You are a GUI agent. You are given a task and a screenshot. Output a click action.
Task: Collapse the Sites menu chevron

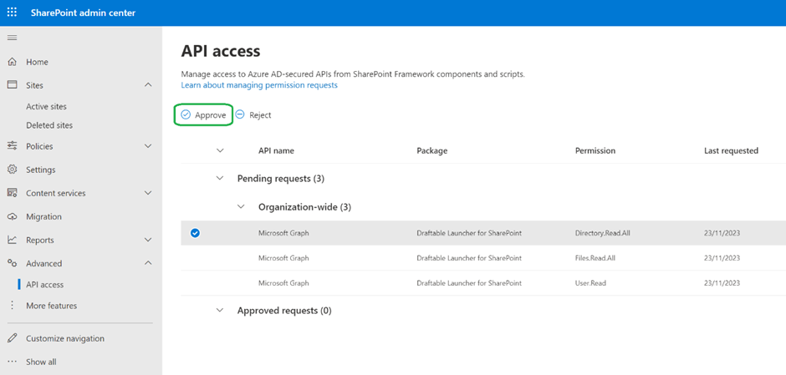(148, 85)
